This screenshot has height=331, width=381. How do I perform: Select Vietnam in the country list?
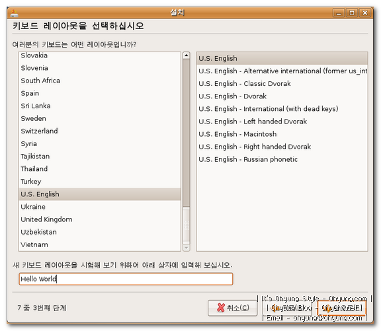(100, 244)
